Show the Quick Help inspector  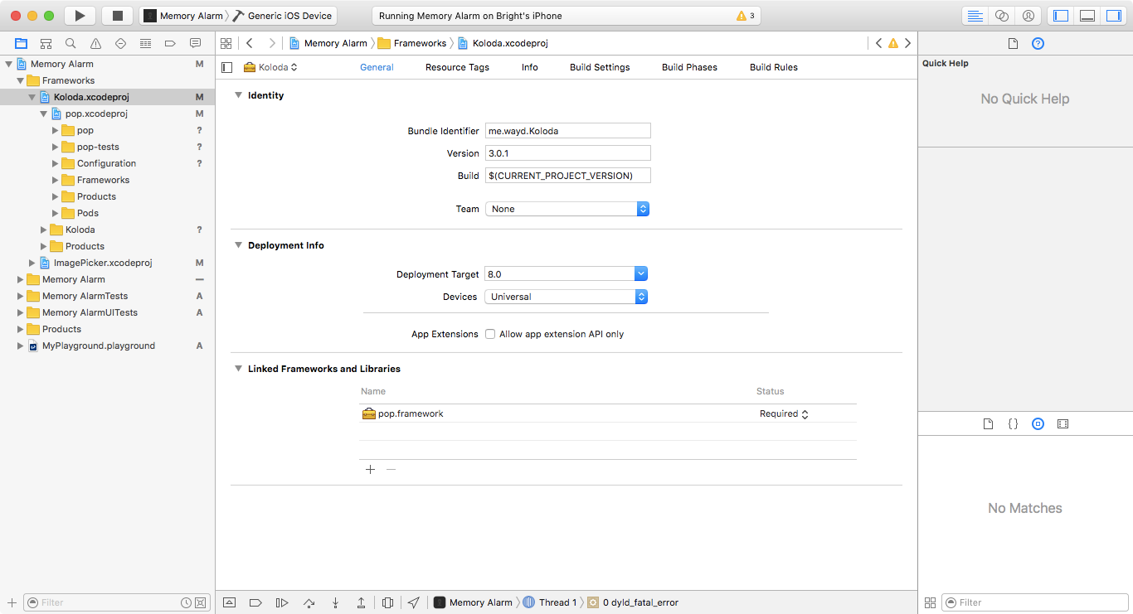(x=1038, y=44)
